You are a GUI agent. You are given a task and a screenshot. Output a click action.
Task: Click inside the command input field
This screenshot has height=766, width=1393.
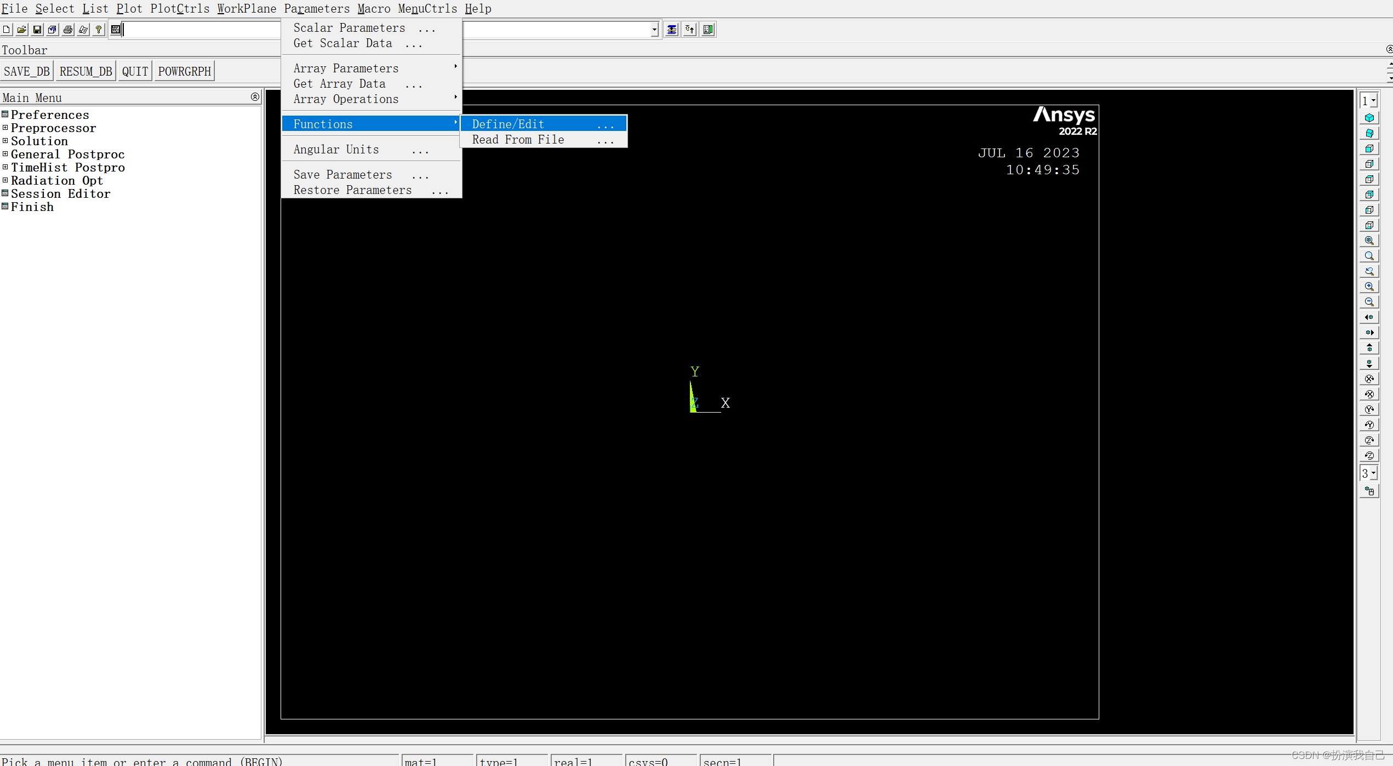201,30
